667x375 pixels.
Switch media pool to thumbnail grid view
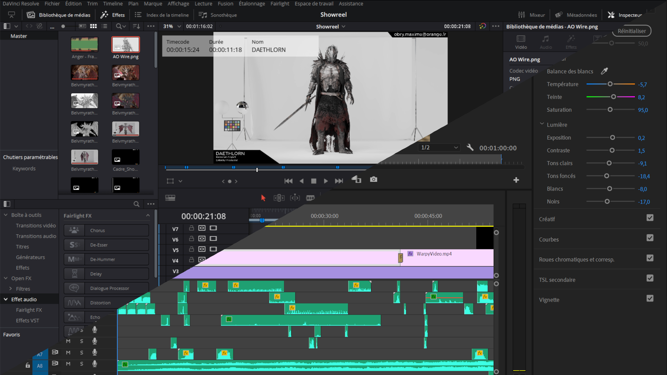[x=93, y=26]
